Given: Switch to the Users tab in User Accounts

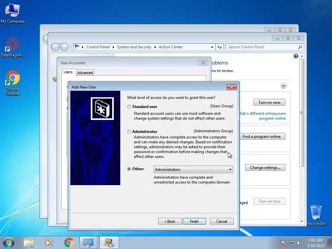Looking at the screenshot, I should pos(68,72).
